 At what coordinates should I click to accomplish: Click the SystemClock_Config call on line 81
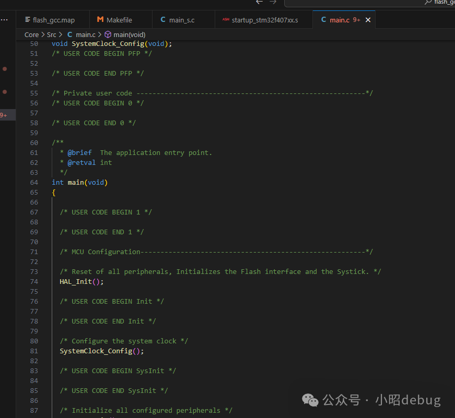(96, 351)
